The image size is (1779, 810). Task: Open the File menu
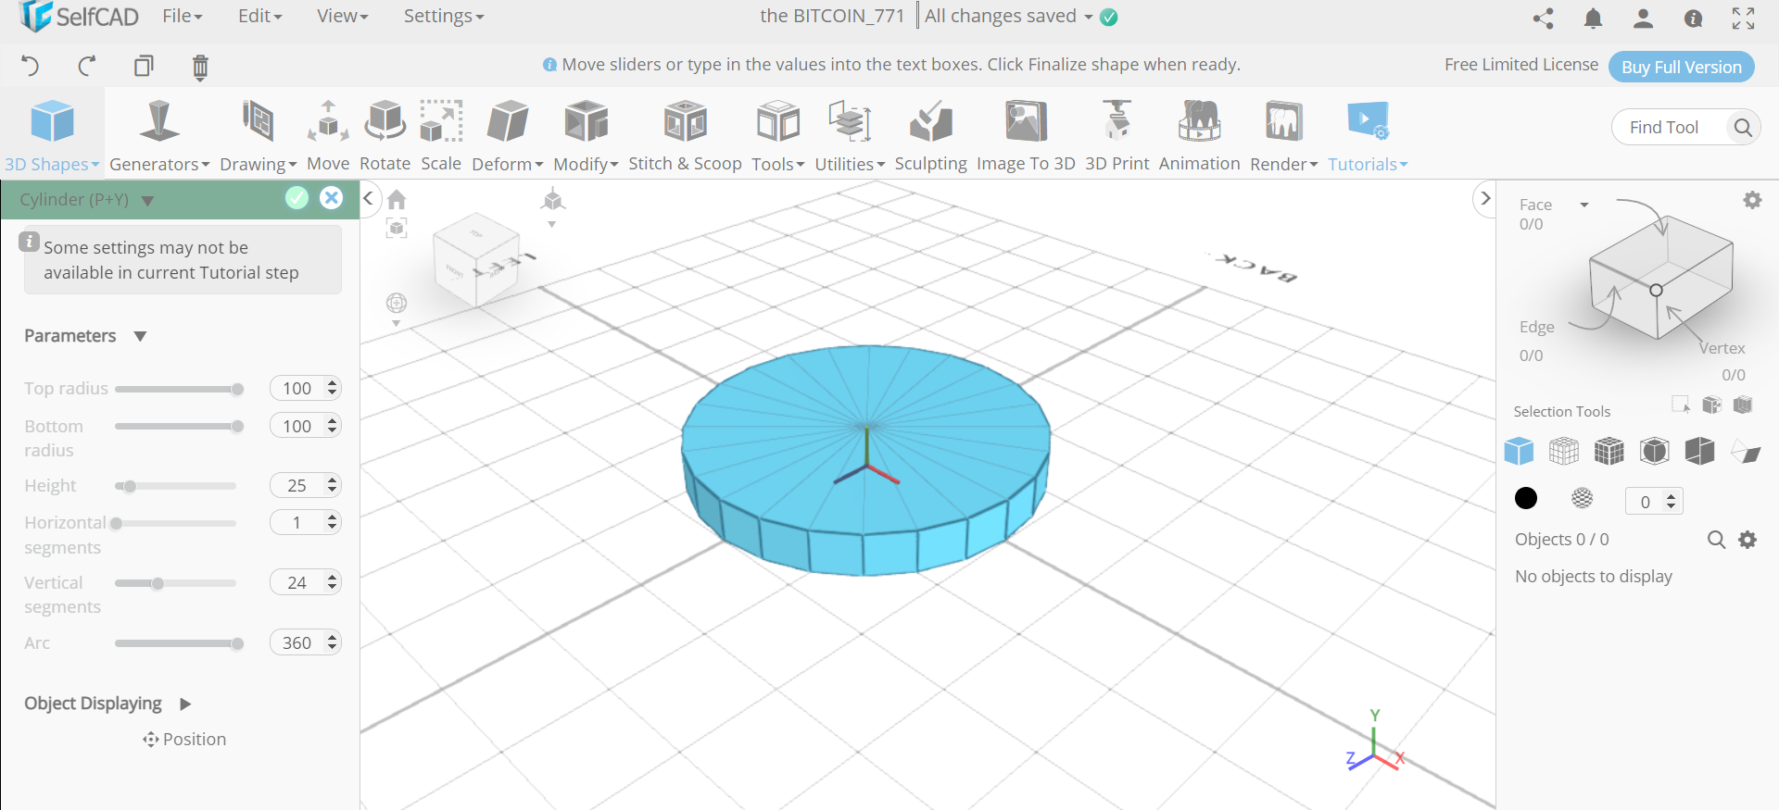tap(182, 16)
